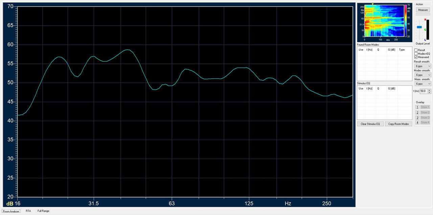Click the Show 4 overlay button
433x215 pixels.
click(x=425, y=123)
